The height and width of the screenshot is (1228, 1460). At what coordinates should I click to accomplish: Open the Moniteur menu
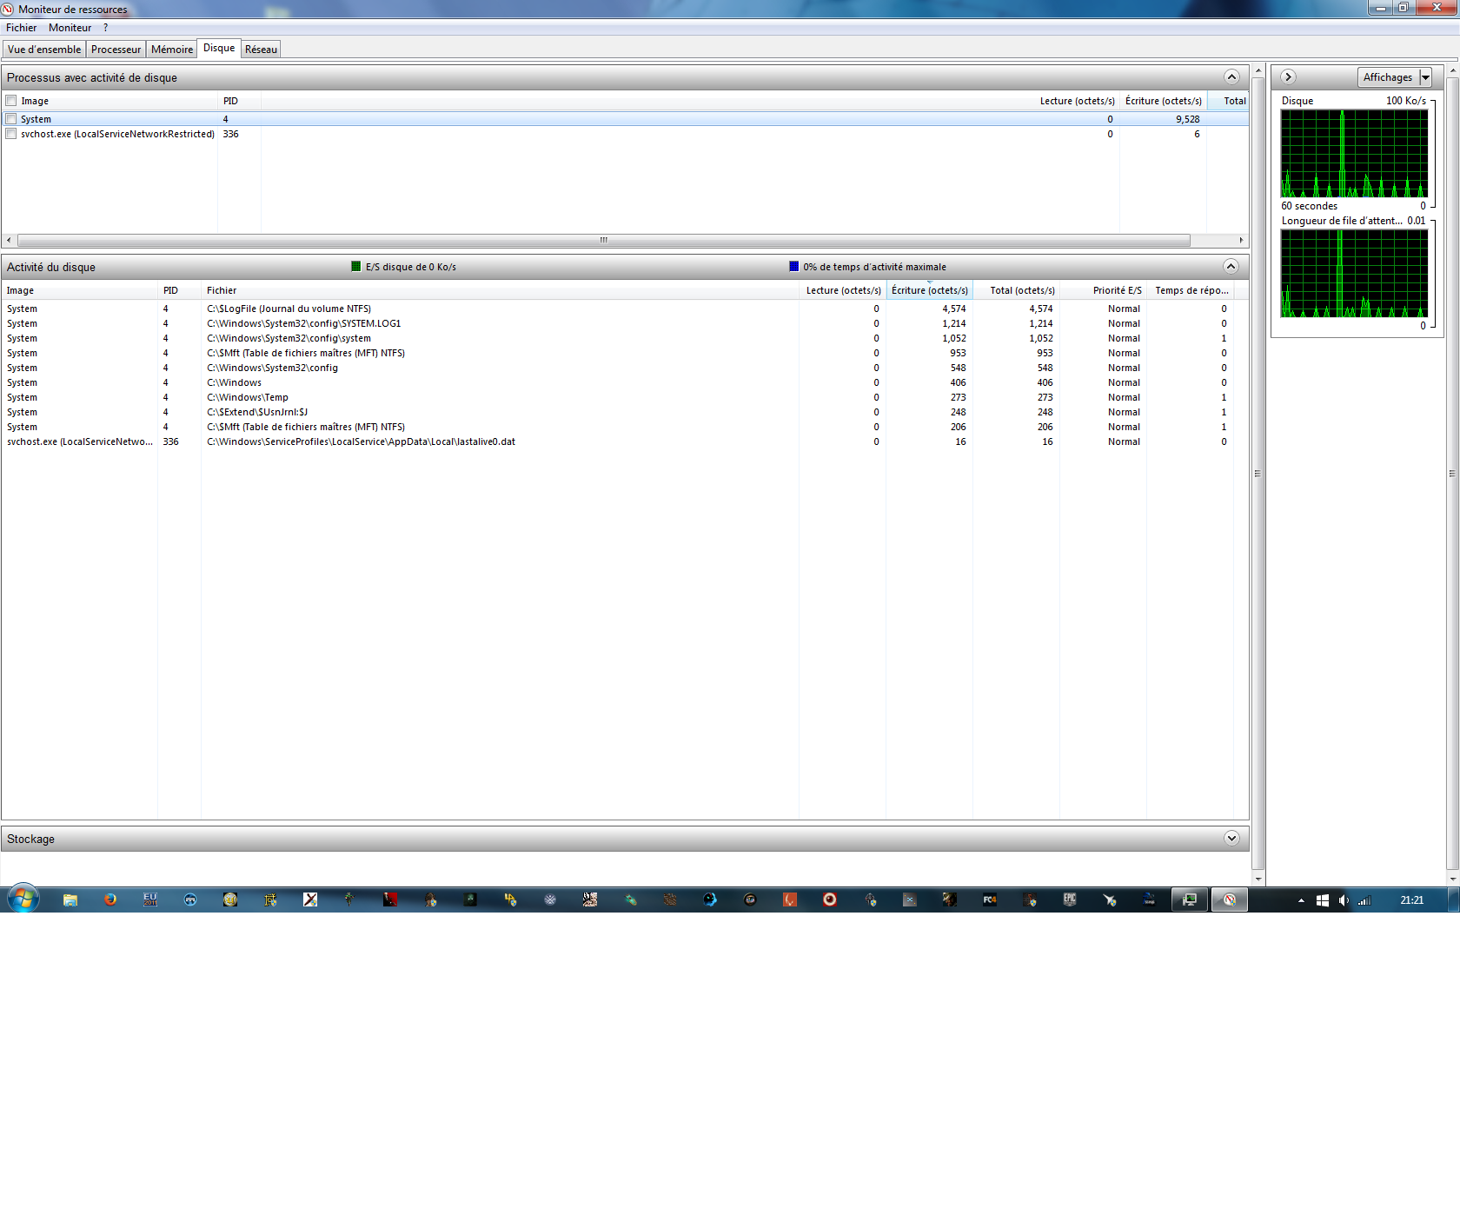point(70,28)
